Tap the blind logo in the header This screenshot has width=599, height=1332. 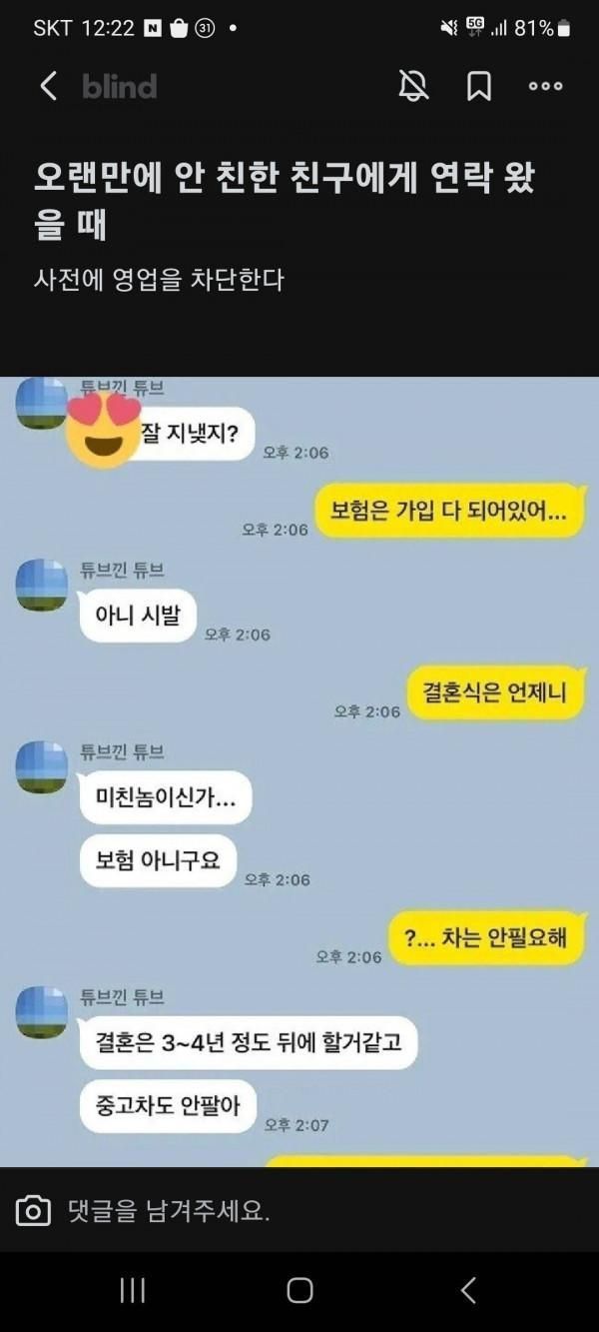coord(120,87)
